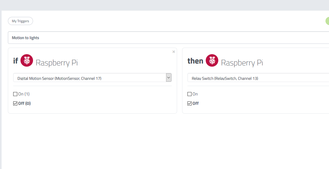Click the if card's Raspberry Pi title
Image resolution: width=329 pixels, height=169 pixels.
[x=57, y=63]
